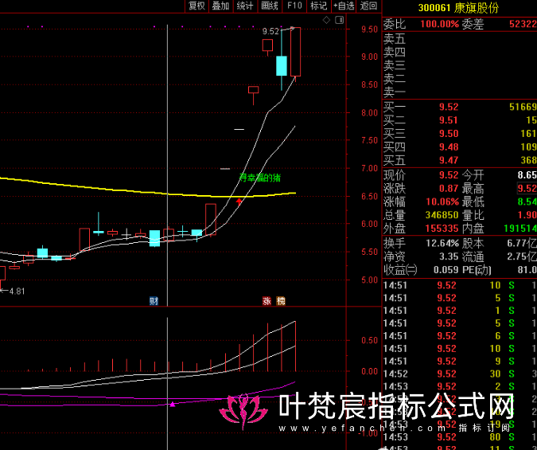Select 买五 bid price 9.47
The height and width of the screenshot is (450, 537).
[449, 160]
